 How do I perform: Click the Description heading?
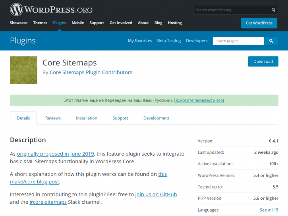(28, 140)
